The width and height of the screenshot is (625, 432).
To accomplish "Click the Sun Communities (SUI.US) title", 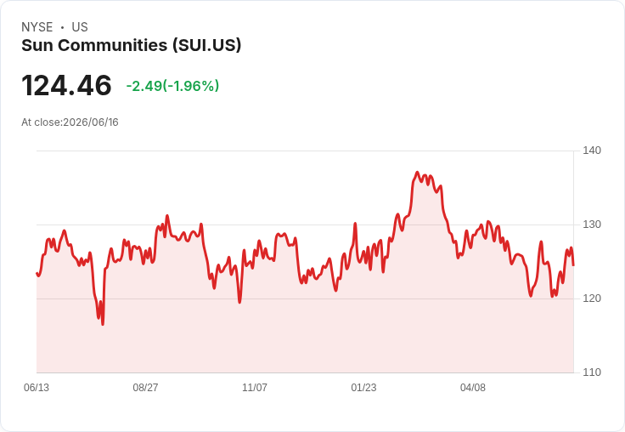I will click(x=131, y=46).
